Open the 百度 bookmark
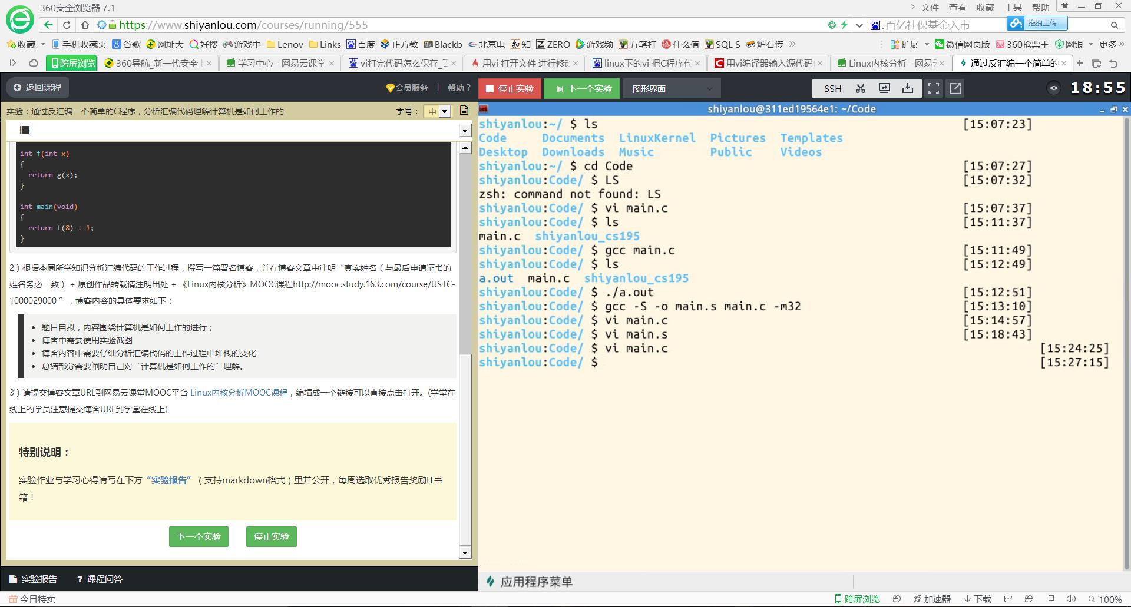The height and width of the screenshot is (607, 1131). [x=361, y=44]
